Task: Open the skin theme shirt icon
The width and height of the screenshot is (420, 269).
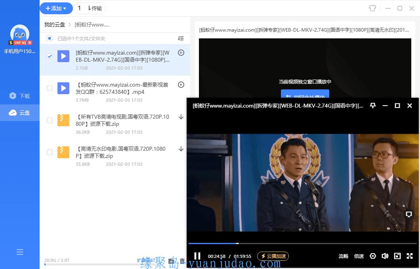Action: pos(372,8)
